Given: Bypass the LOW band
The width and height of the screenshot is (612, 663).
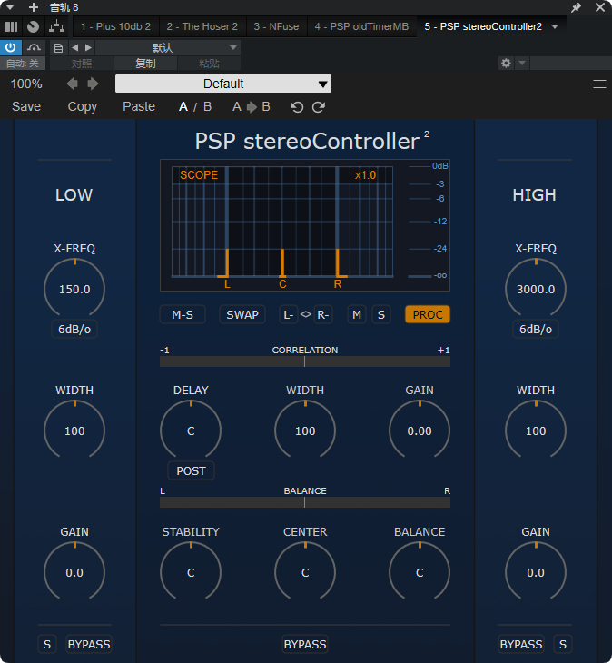Looking at the screenshot, I should click(x=89, y=645).
